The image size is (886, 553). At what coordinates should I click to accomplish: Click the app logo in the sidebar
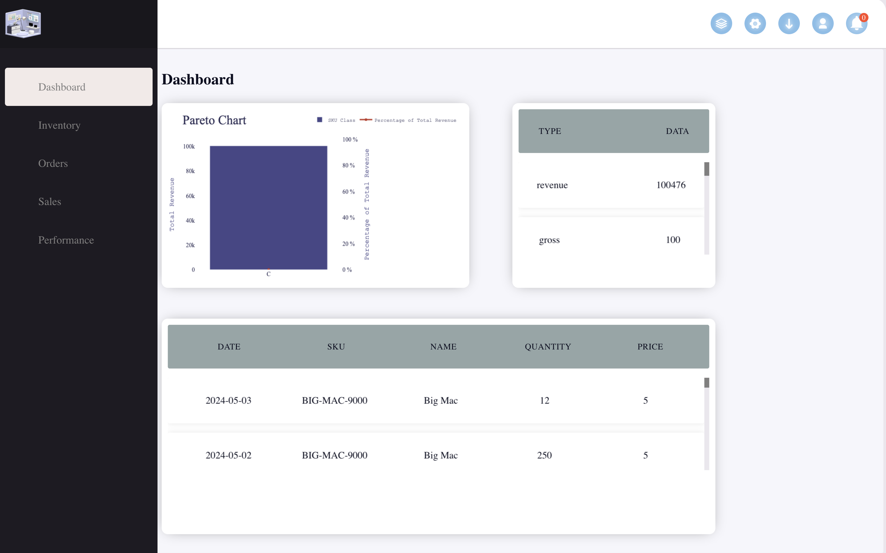pos(23,23)
